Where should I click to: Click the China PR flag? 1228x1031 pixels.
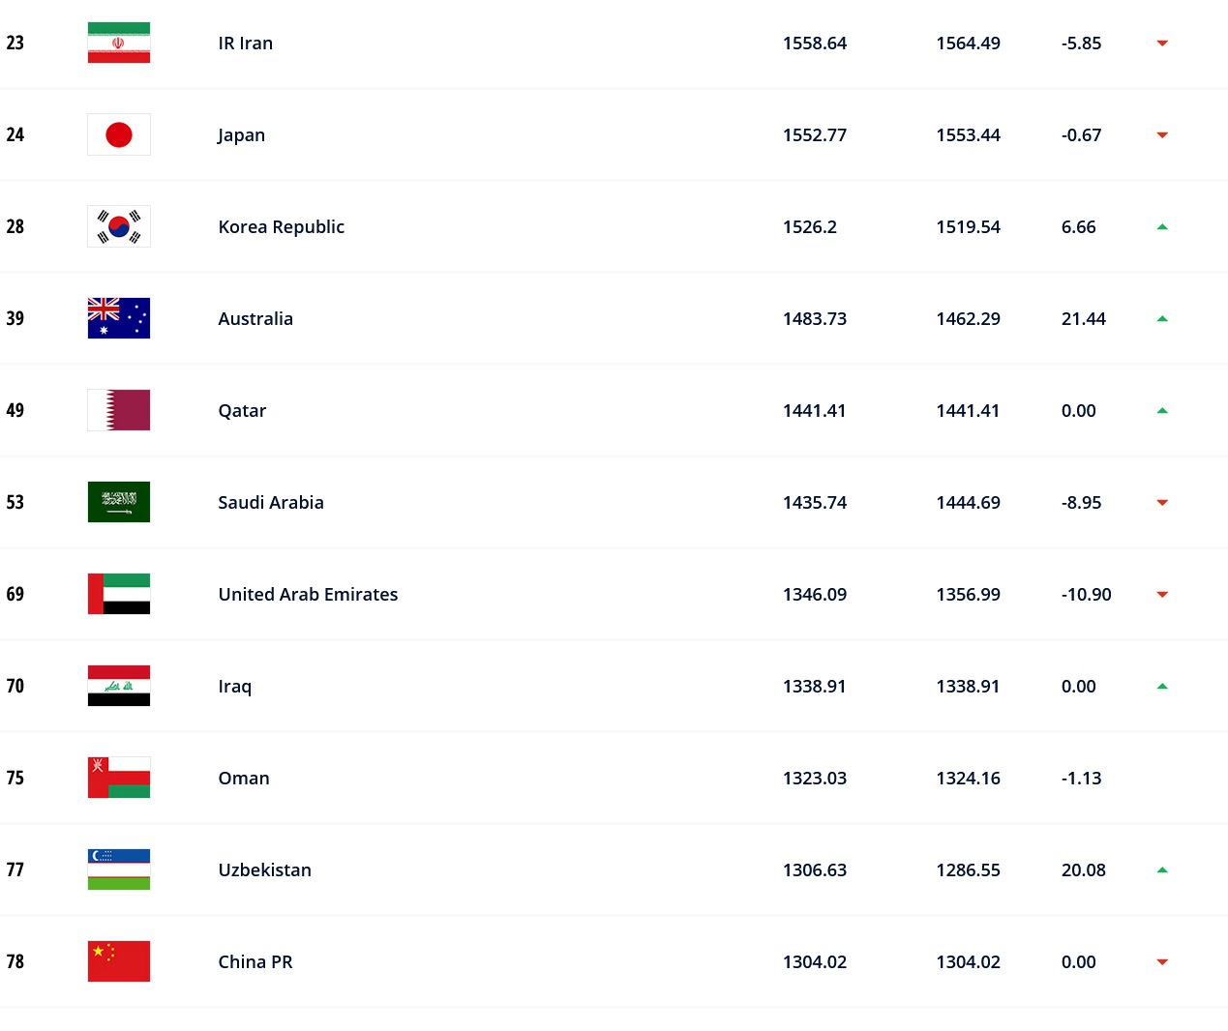coord(119,961)
